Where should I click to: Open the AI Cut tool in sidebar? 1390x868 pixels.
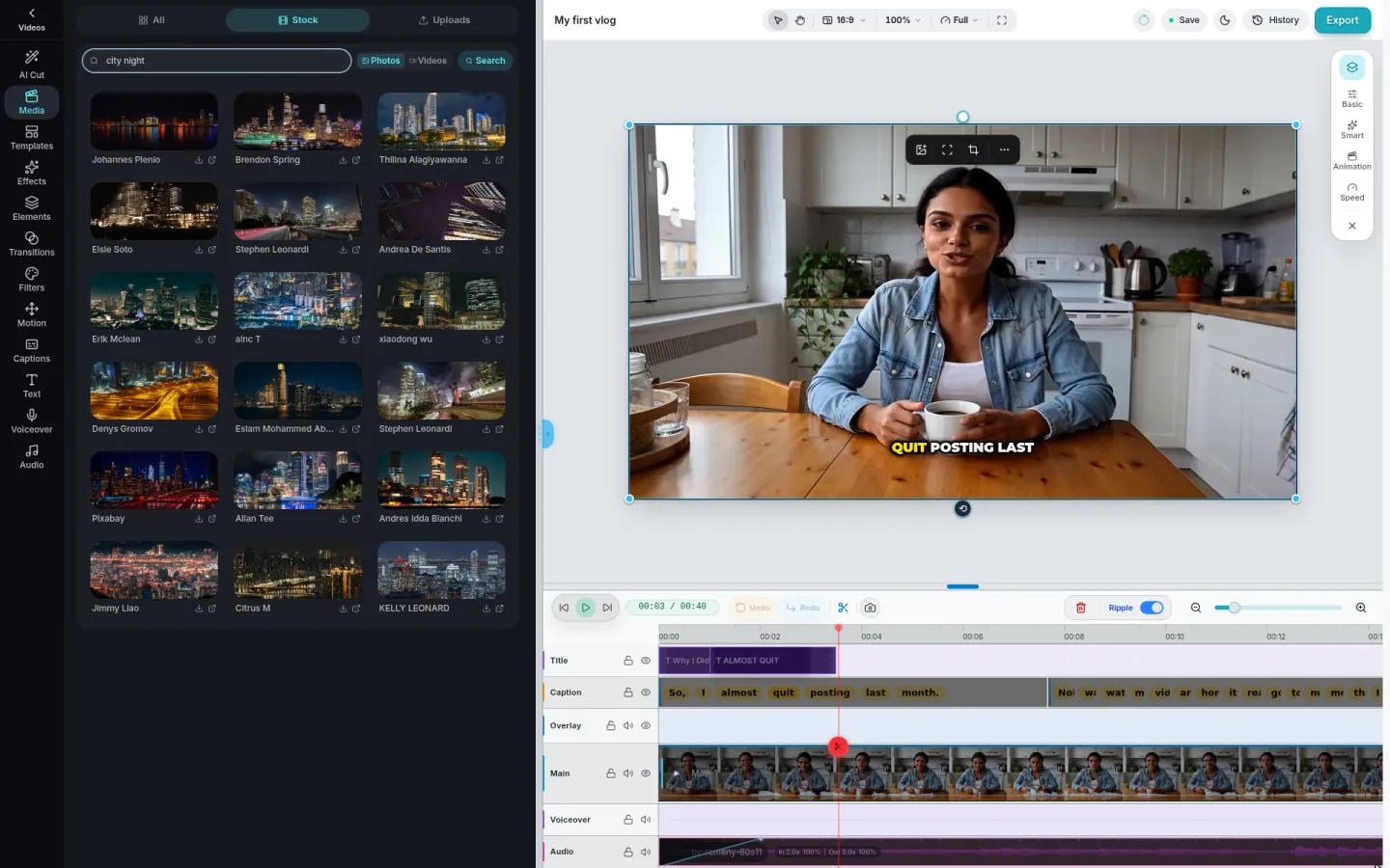[x=32, y=65]
